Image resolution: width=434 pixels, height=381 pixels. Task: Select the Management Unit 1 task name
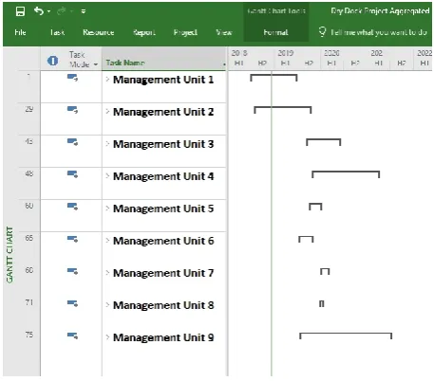[x=163, y=80]
